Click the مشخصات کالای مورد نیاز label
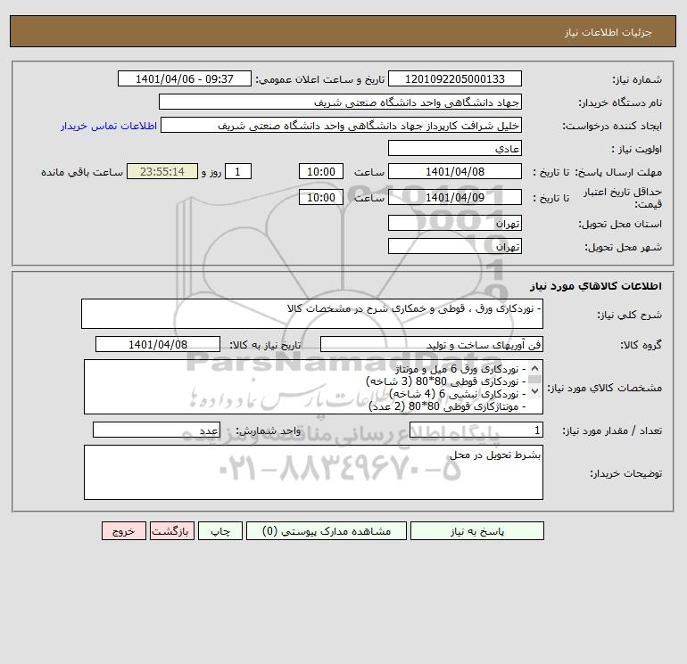This screenshot has width=687, height=664. (x=605, y=388)
